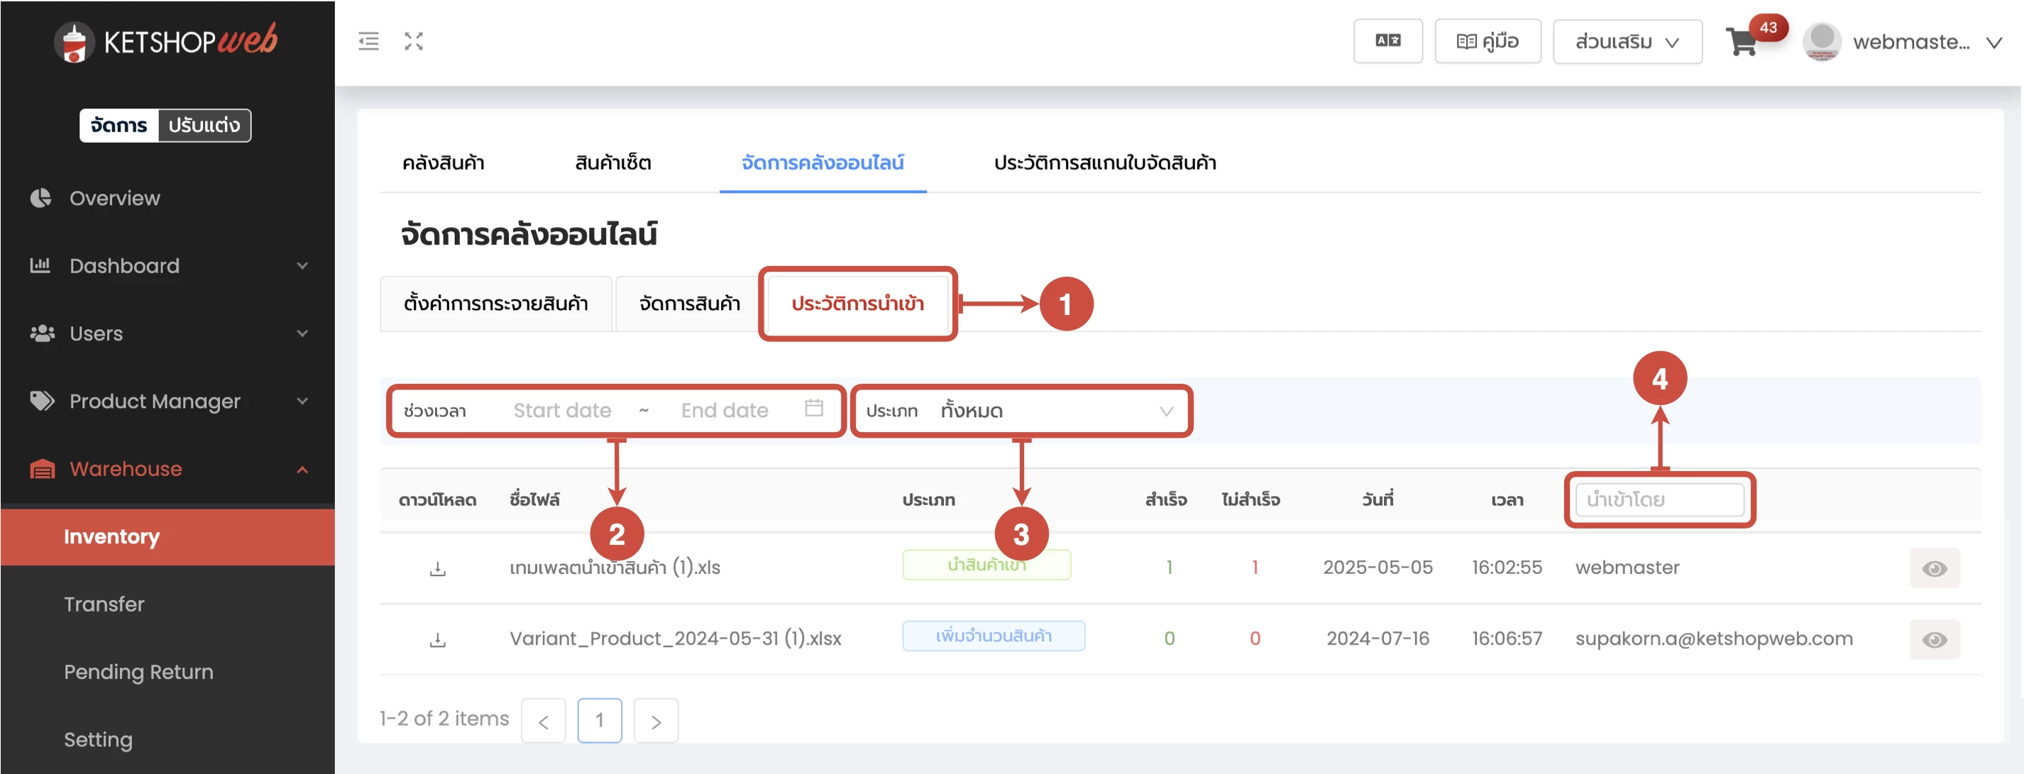Switch to ปรับแต่ง mode toggle
Viewport: 2024px width, 774px height.
point(204,126)
